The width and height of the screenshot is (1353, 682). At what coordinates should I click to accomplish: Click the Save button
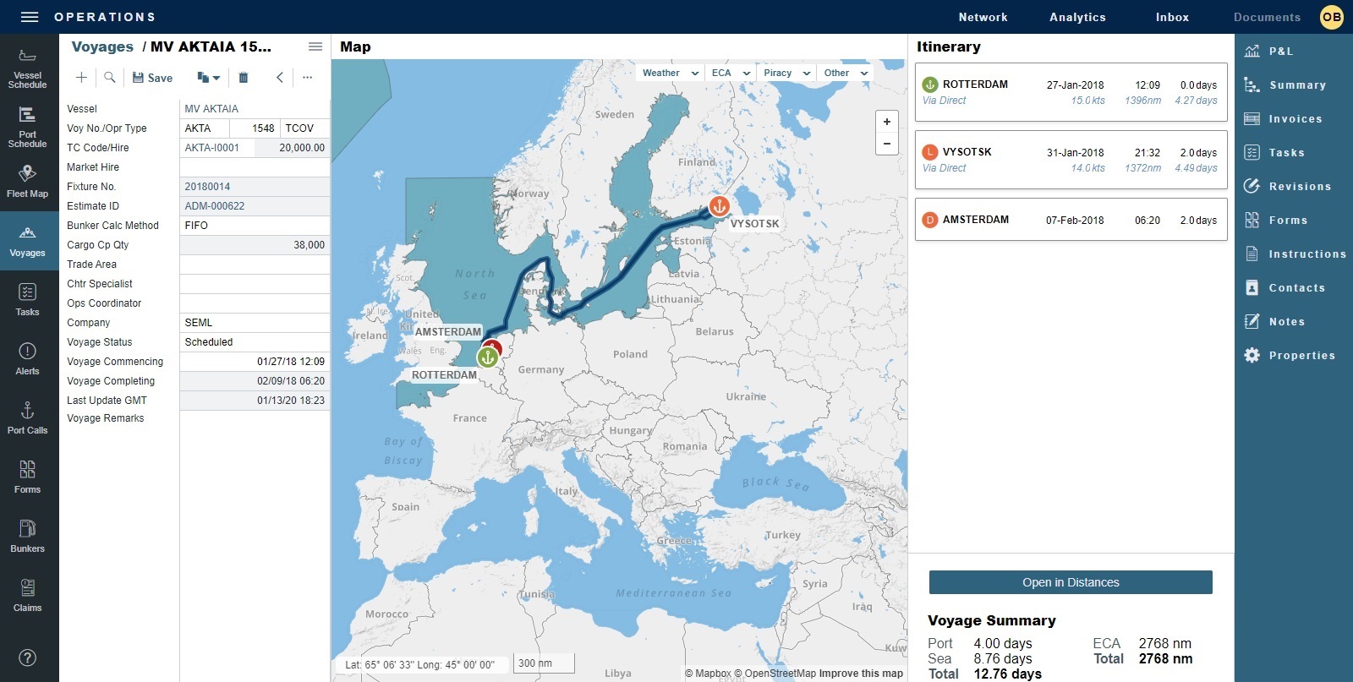coord(152,78)
